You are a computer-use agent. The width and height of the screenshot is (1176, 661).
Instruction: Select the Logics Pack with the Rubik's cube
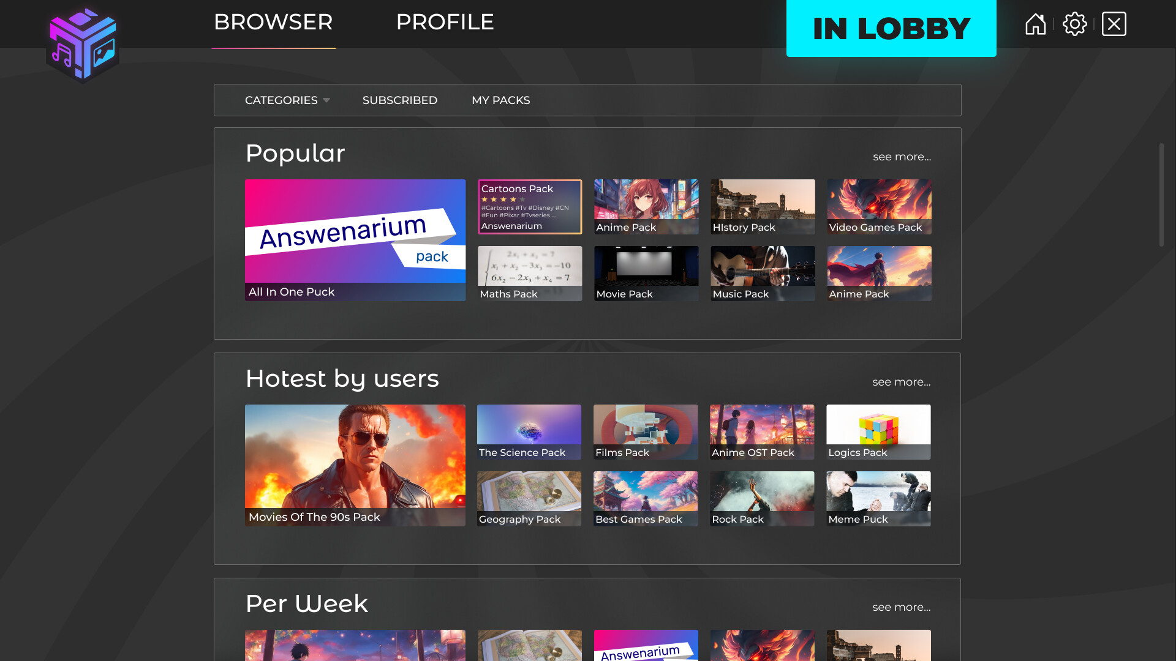[878, 431]
